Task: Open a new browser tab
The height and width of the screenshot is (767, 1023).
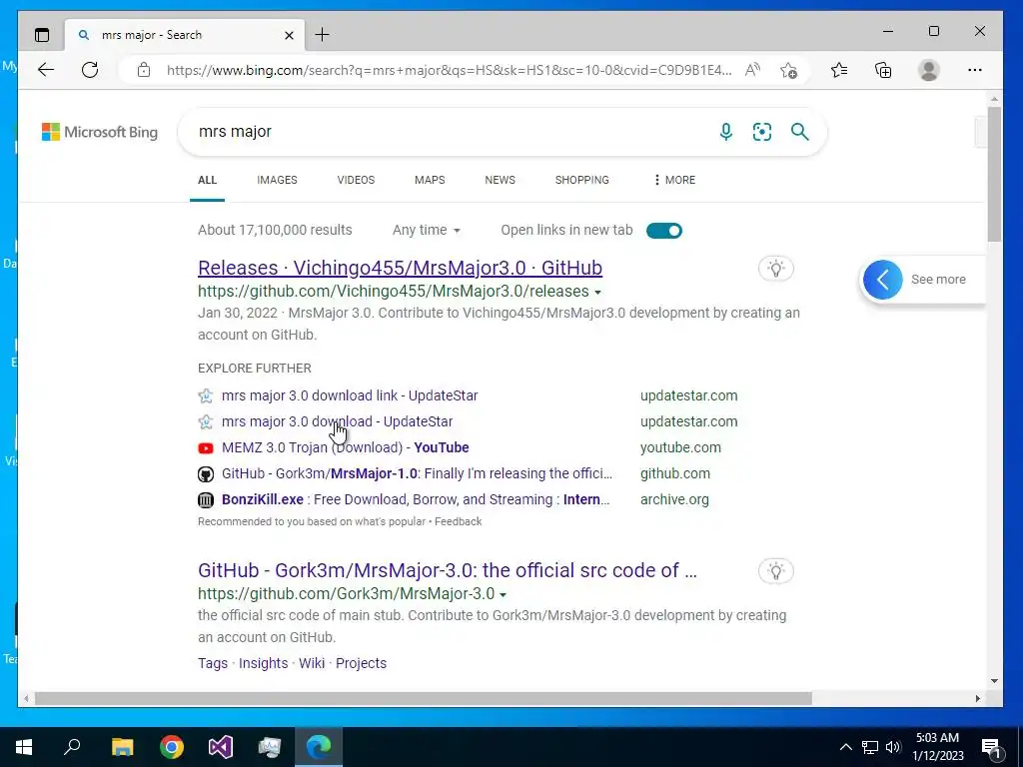Action: [323, 35]
